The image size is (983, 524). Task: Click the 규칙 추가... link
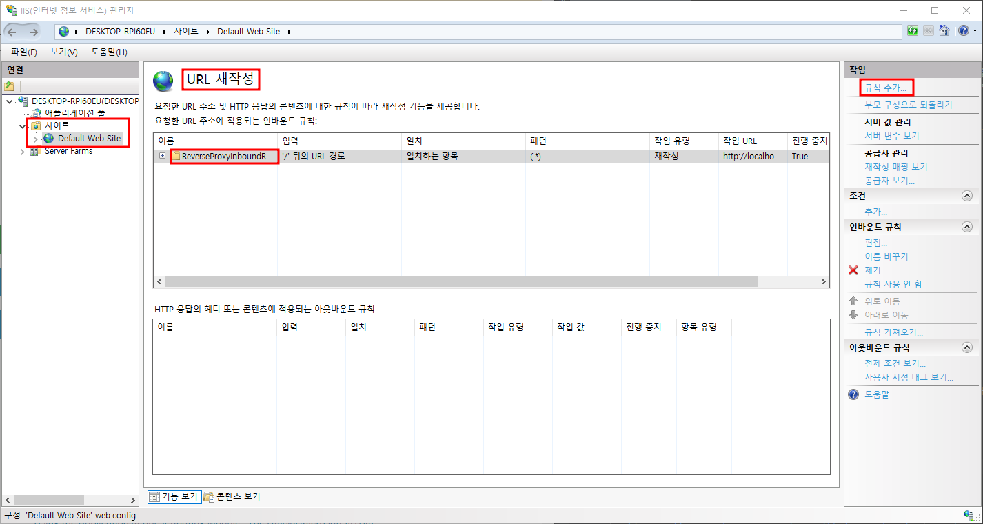886,88
